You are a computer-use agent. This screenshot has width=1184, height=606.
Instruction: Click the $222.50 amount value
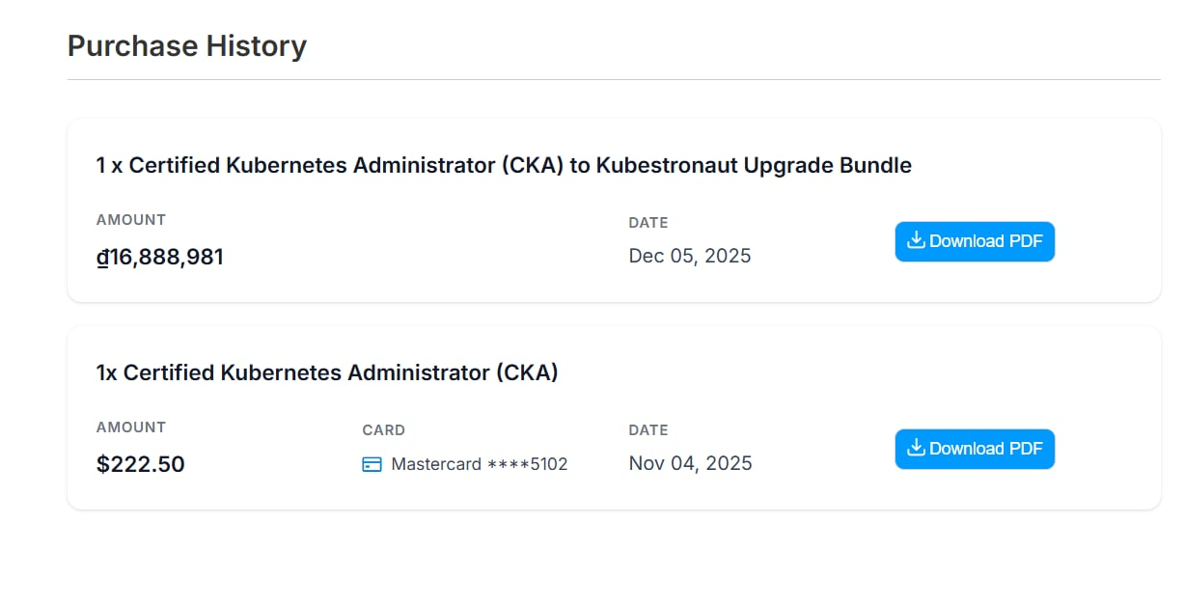(141, 464)
